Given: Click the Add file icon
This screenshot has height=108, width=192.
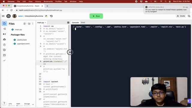Looking at the screenshot, I should [25, 24].
